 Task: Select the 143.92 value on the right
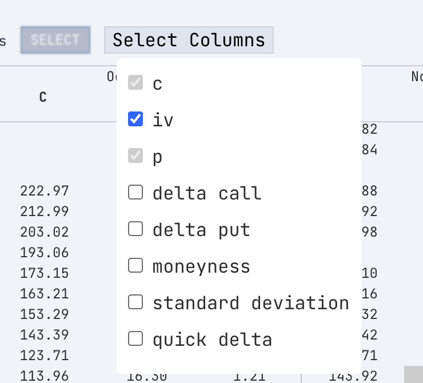click(353, 376)
